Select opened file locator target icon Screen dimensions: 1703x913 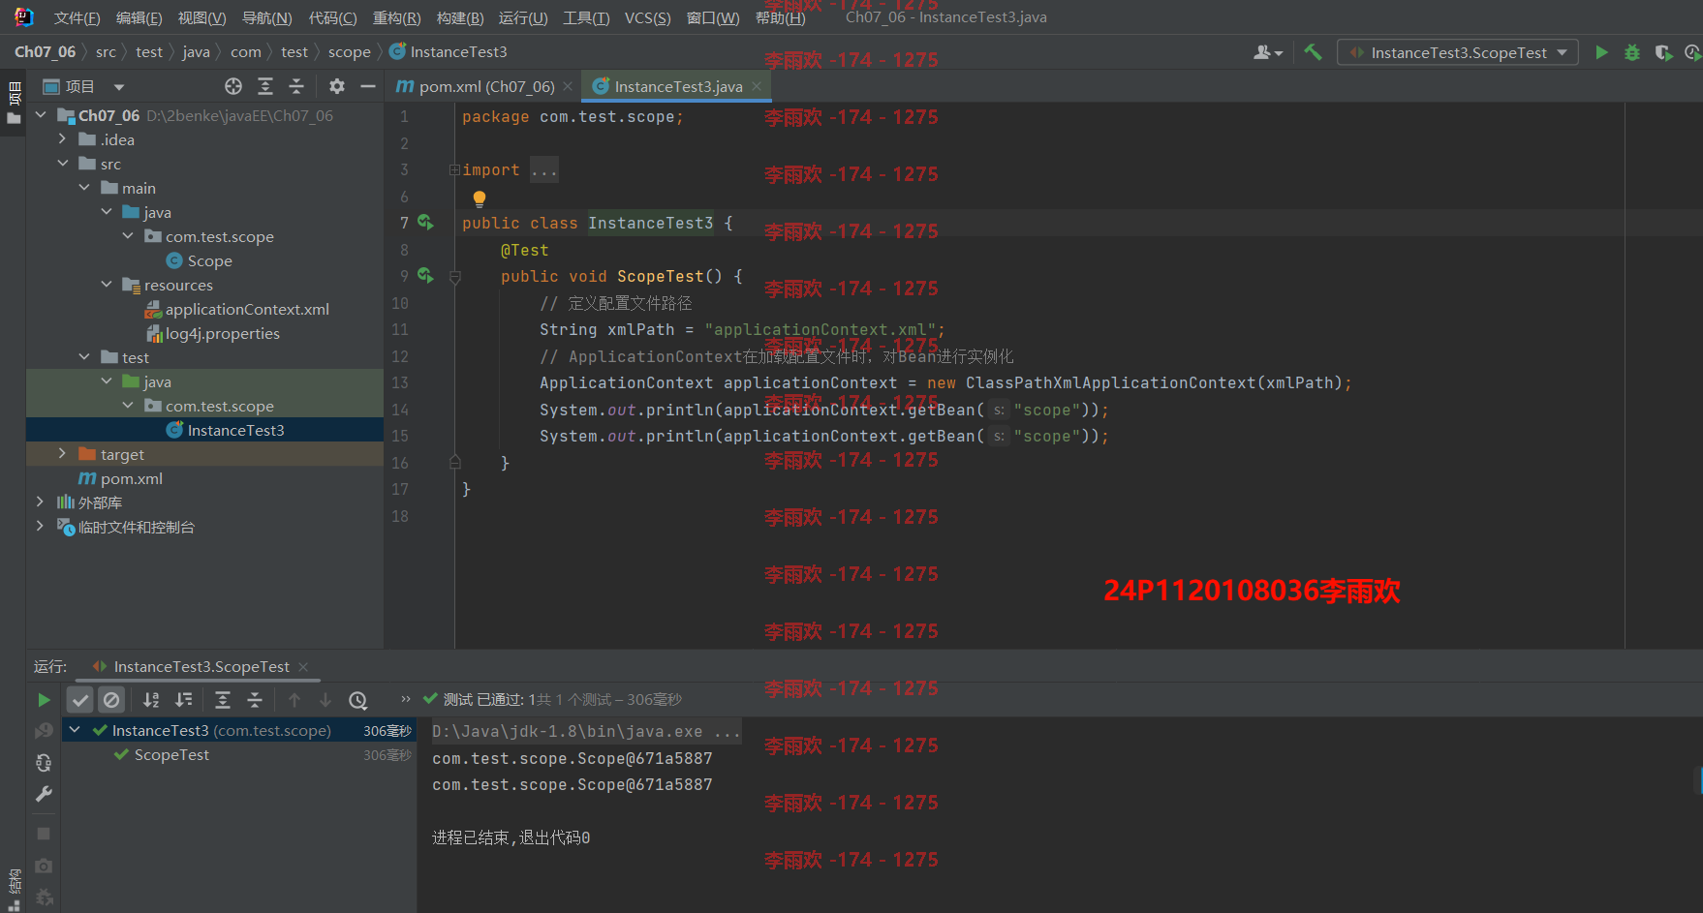(233, 86)
